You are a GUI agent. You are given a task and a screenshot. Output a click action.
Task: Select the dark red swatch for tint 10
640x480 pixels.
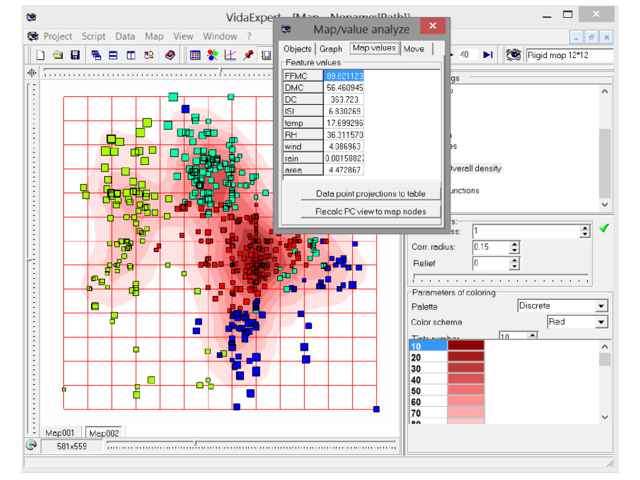coord(466,345)
